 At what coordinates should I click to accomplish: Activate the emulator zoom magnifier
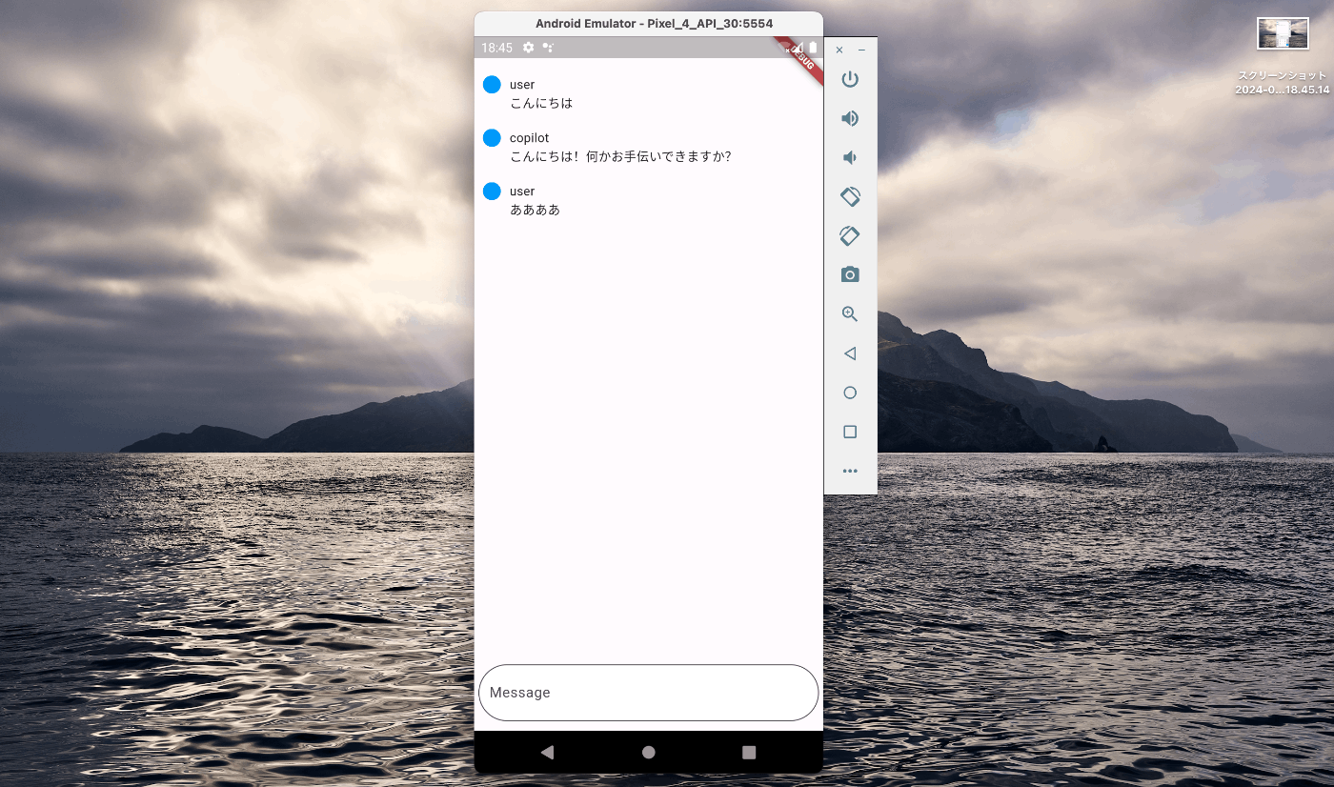pos(850,313)
